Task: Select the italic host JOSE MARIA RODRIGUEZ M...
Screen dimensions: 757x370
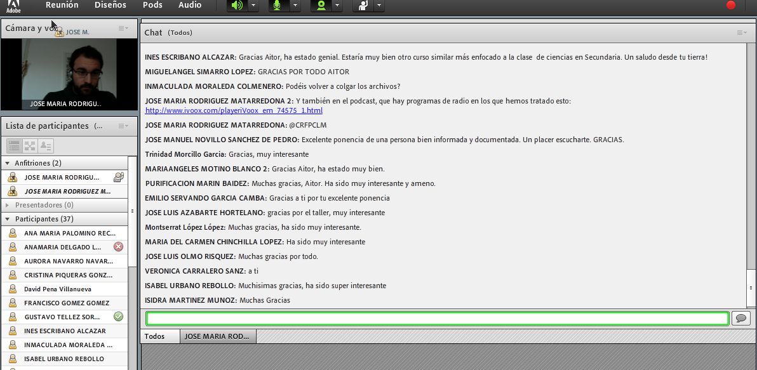Action: click(65, 191)
